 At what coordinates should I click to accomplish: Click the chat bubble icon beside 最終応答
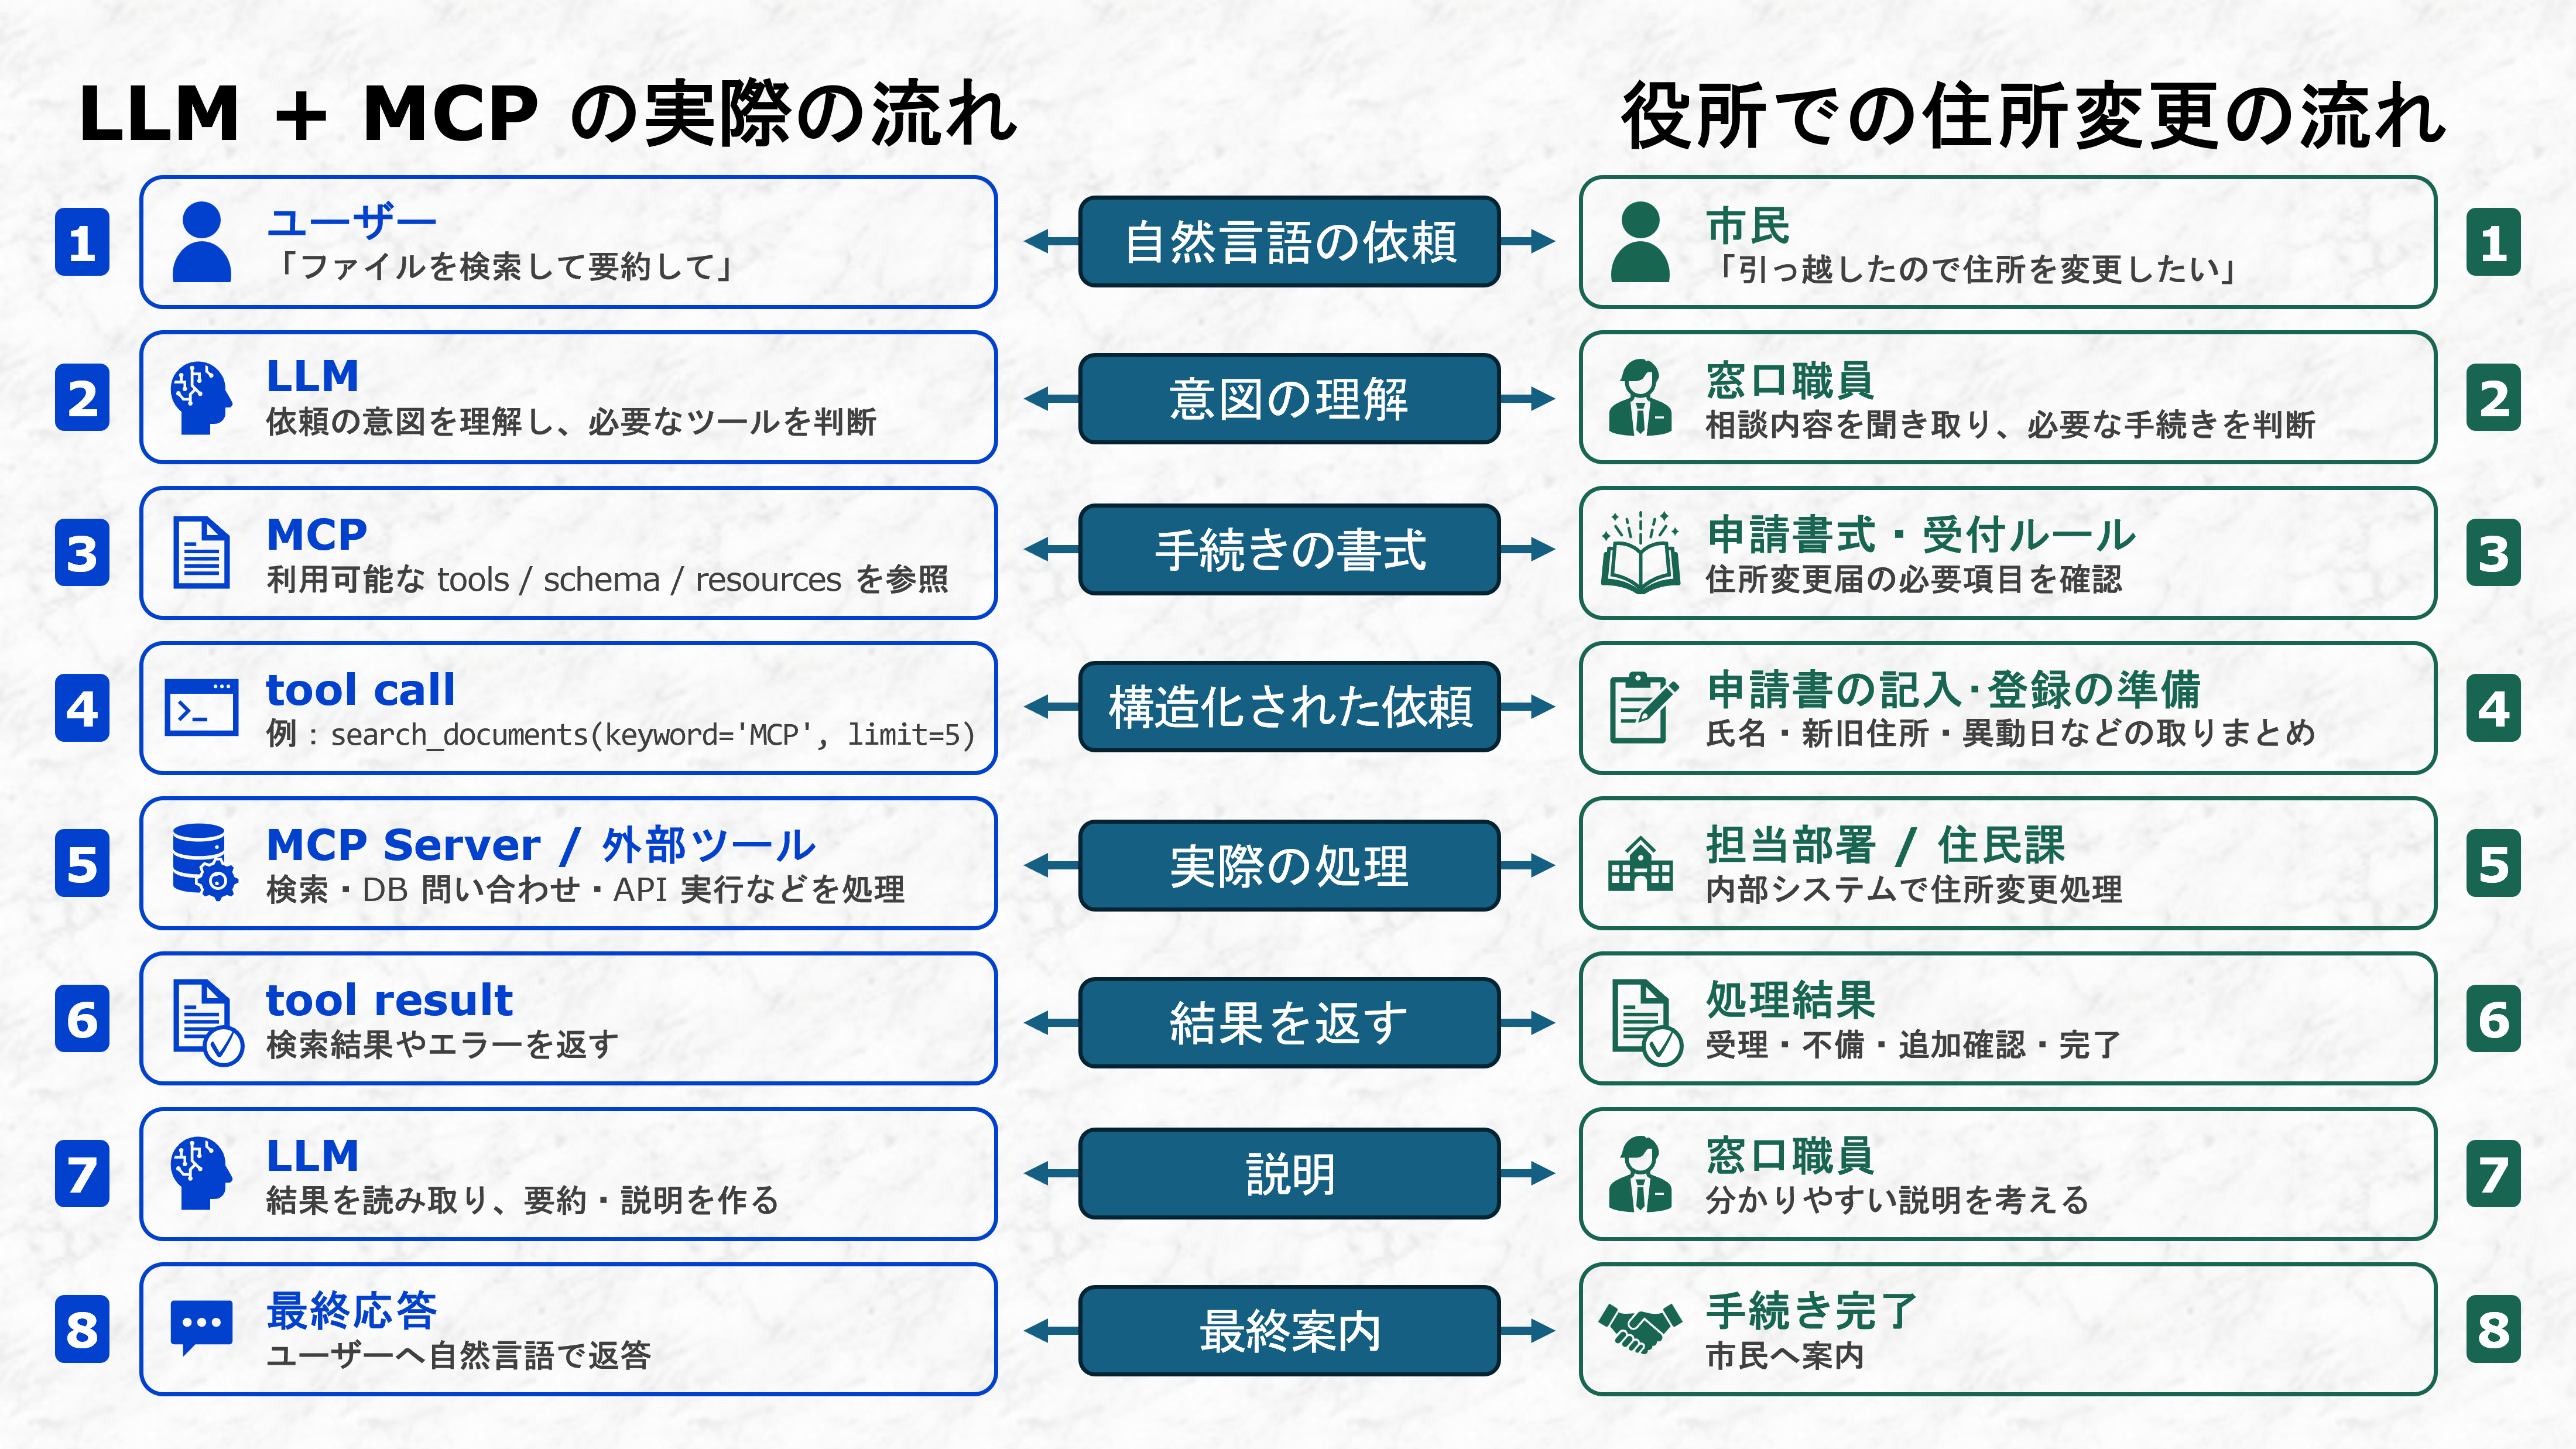coord(201,1328)
